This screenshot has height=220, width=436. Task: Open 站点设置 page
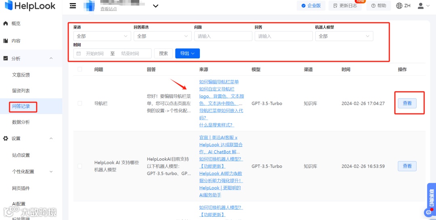(x=21, y=155)
